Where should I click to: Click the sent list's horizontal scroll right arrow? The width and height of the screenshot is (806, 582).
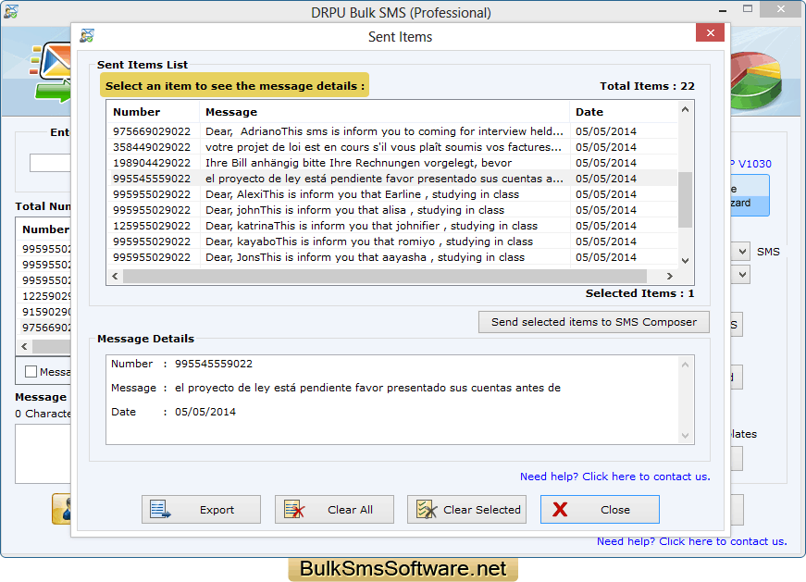[x=669, y=276]
